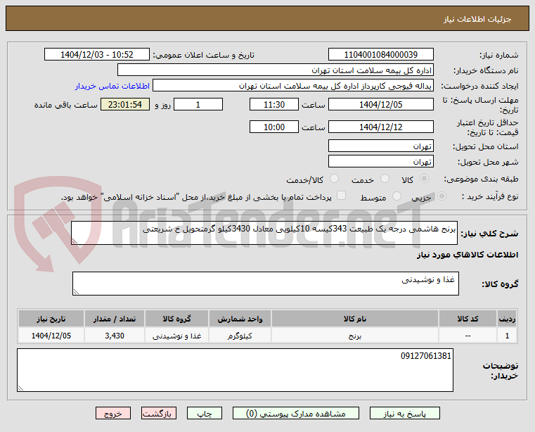Click the واحد شمارش column header
This screenshot has height=432, width=535.
[x=240, y=319]
